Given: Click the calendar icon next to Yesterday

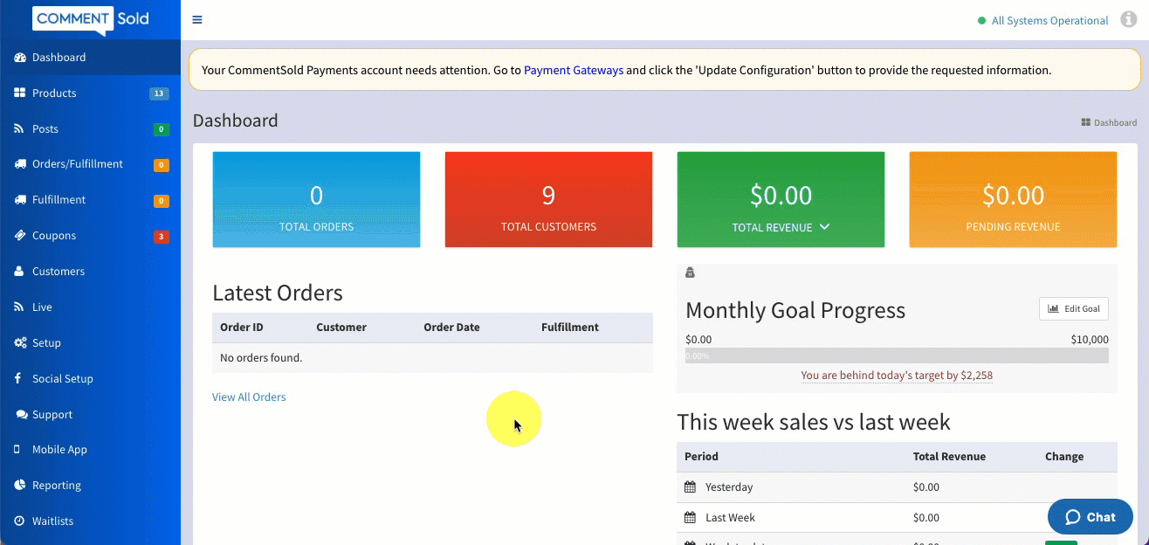Looking at the screenshot, I should [x=690, y=486].
